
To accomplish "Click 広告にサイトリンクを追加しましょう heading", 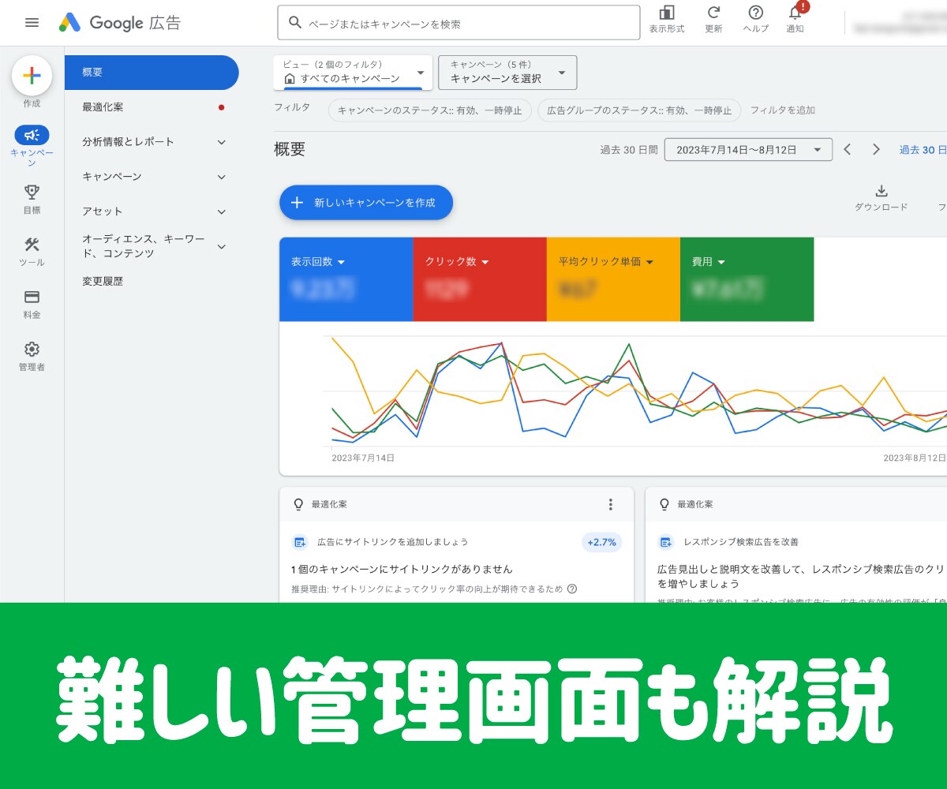I will click(x=393, y=542).
